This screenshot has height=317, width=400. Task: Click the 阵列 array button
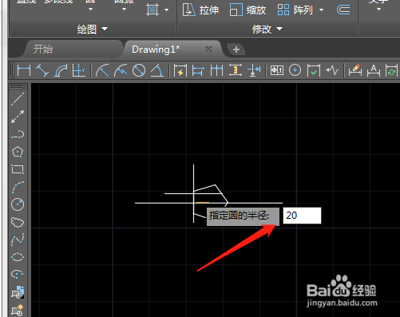[295, 10]
